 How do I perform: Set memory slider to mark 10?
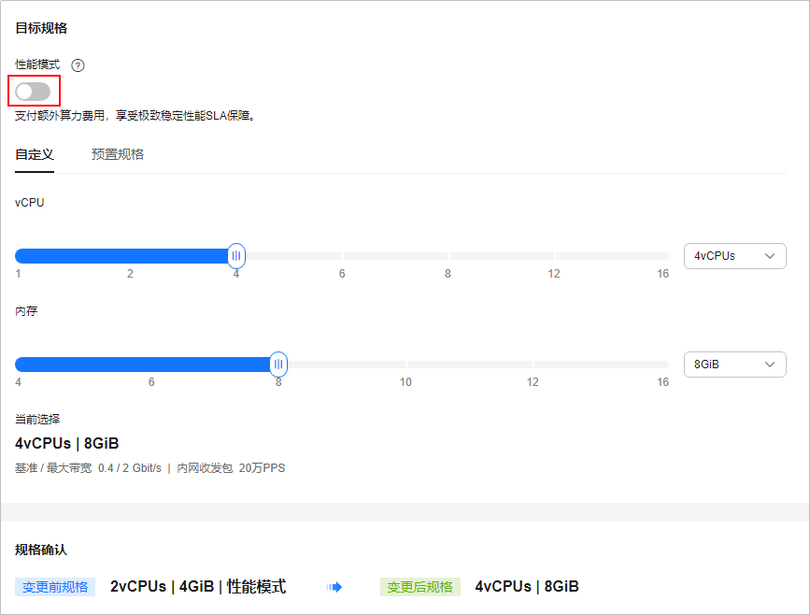click(405, 365)
